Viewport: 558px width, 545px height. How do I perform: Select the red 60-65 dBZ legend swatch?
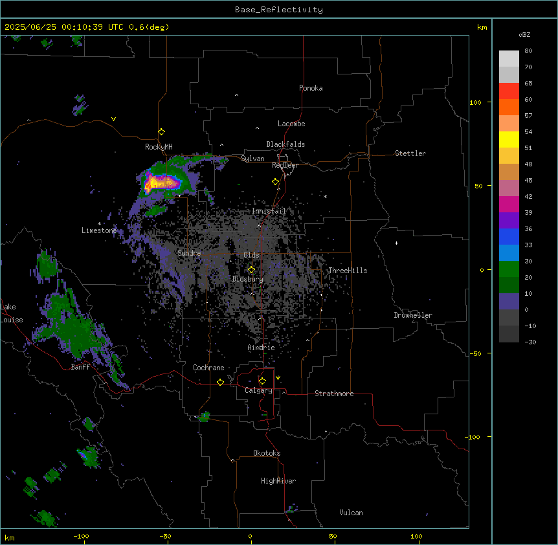point(509,91)
